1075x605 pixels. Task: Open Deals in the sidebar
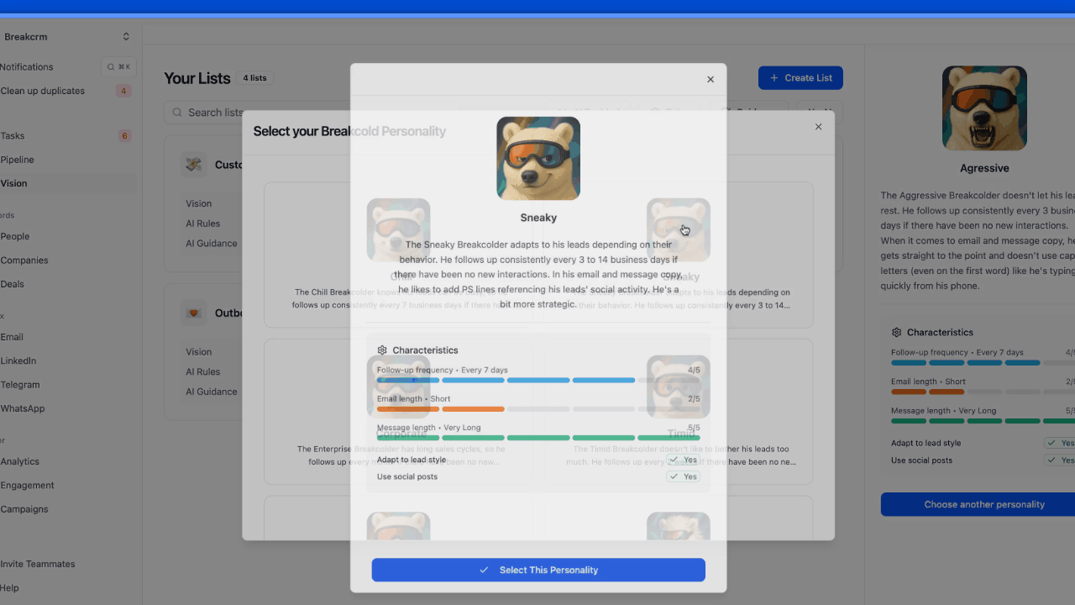pos(13,284)
